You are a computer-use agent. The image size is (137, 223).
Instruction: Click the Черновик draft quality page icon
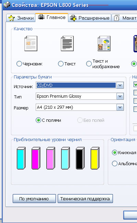click(31, 43)
